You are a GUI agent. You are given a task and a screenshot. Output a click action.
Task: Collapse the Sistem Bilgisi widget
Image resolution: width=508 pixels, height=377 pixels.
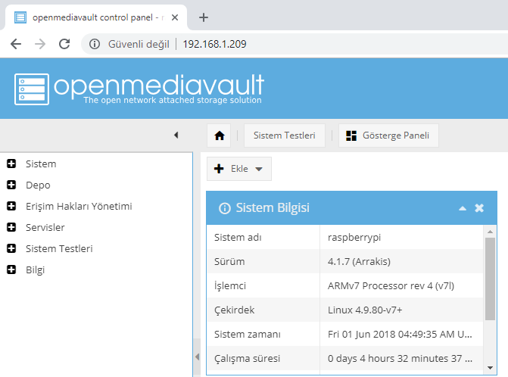pos(463,208)
